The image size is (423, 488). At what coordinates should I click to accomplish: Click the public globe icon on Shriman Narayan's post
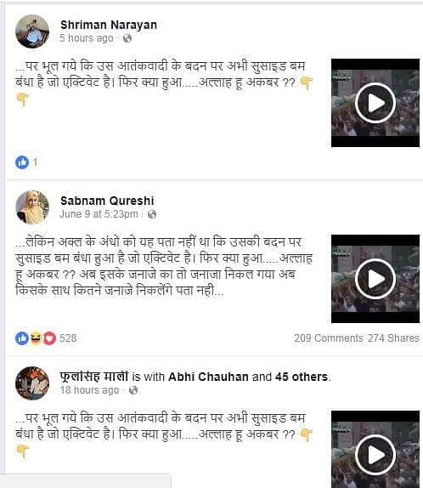127,38
